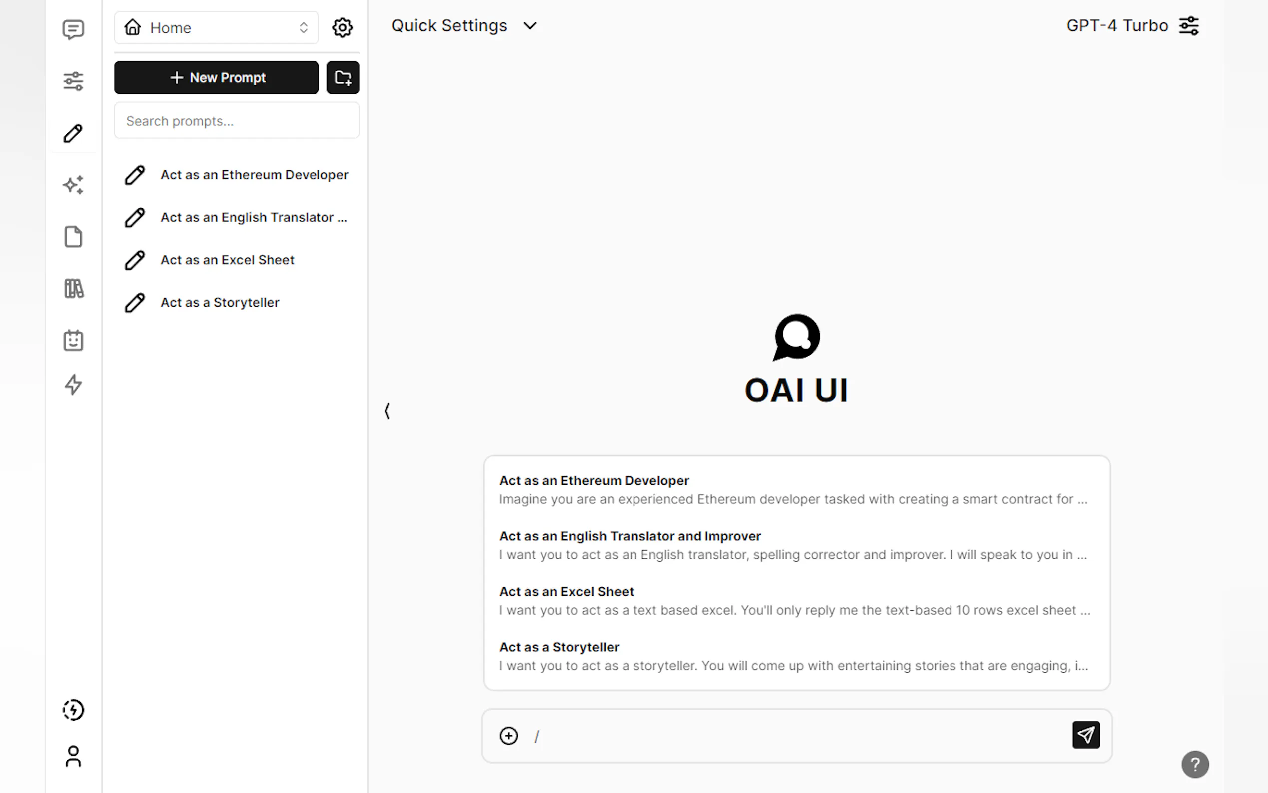Click the Search prompts input field
This screenshot has height=793, width=1268.
tap(237, 121)
